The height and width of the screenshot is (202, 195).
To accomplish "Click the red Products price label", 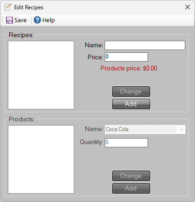I will coord(129,69).
